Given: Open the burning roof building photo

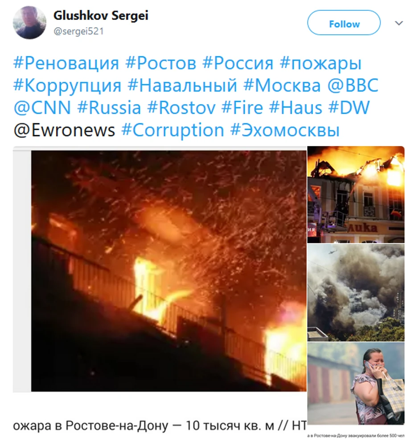Looking at the screenshot, I should pyautogui.click(x=356, y=195).
